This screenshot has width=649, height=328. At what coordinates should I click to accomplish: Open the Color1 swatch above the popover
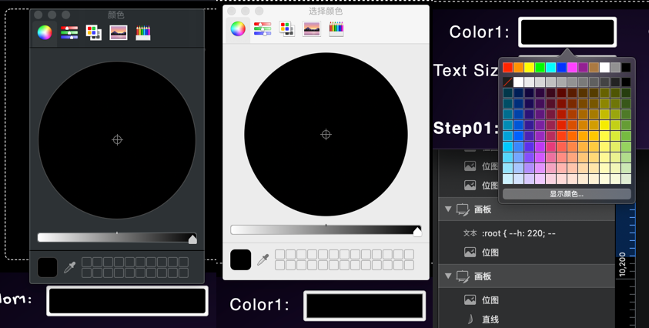pos(567,32)
